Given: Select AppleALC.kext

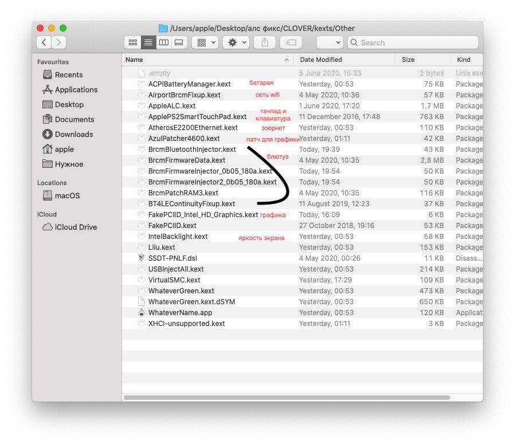Looking at the screenshot, I should pos(302,106).
